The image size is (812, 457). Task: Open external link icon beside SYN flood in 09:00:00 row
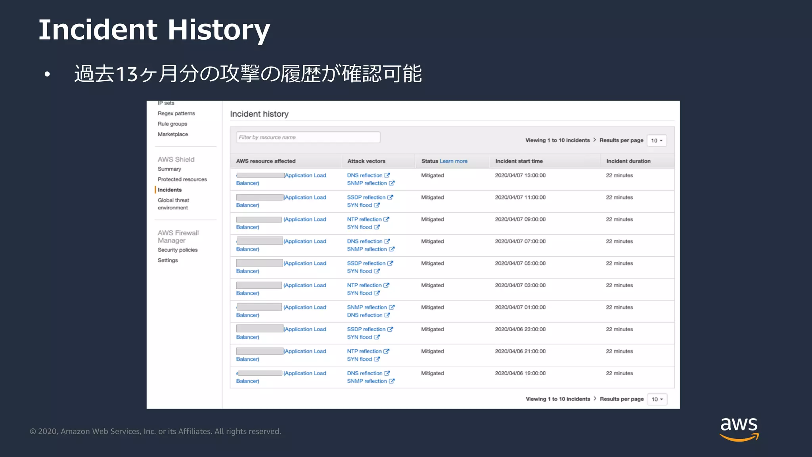[377, 227]
